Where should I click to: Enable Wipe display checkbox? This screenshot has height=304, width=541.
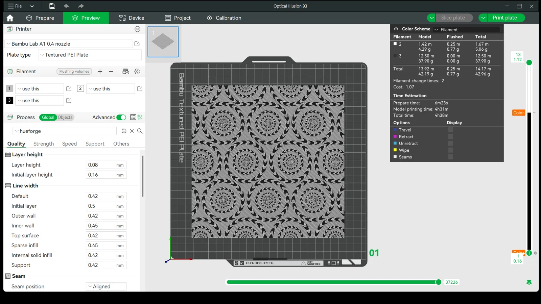click(450, 150)
